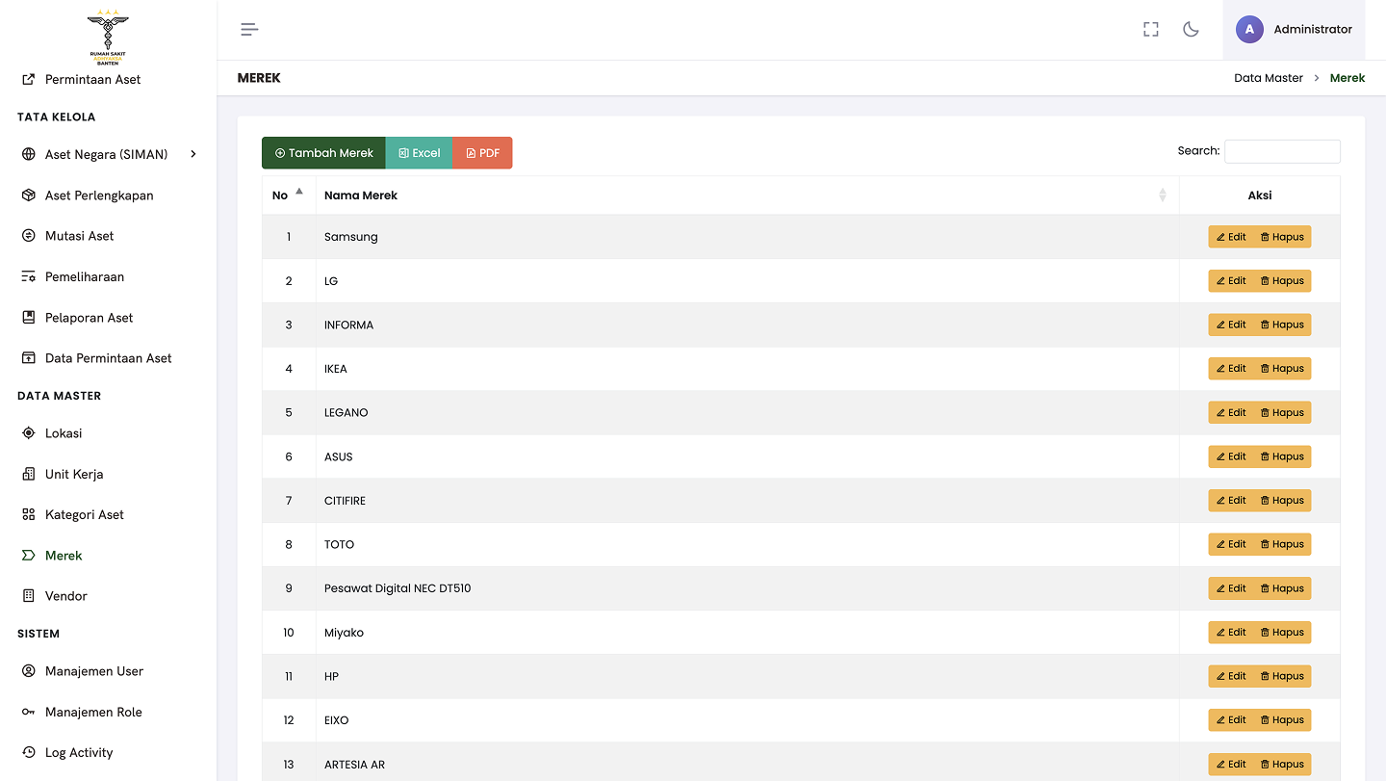Open Manajemen User
This screenshot has height=781, width=1386.
[94, 671]
